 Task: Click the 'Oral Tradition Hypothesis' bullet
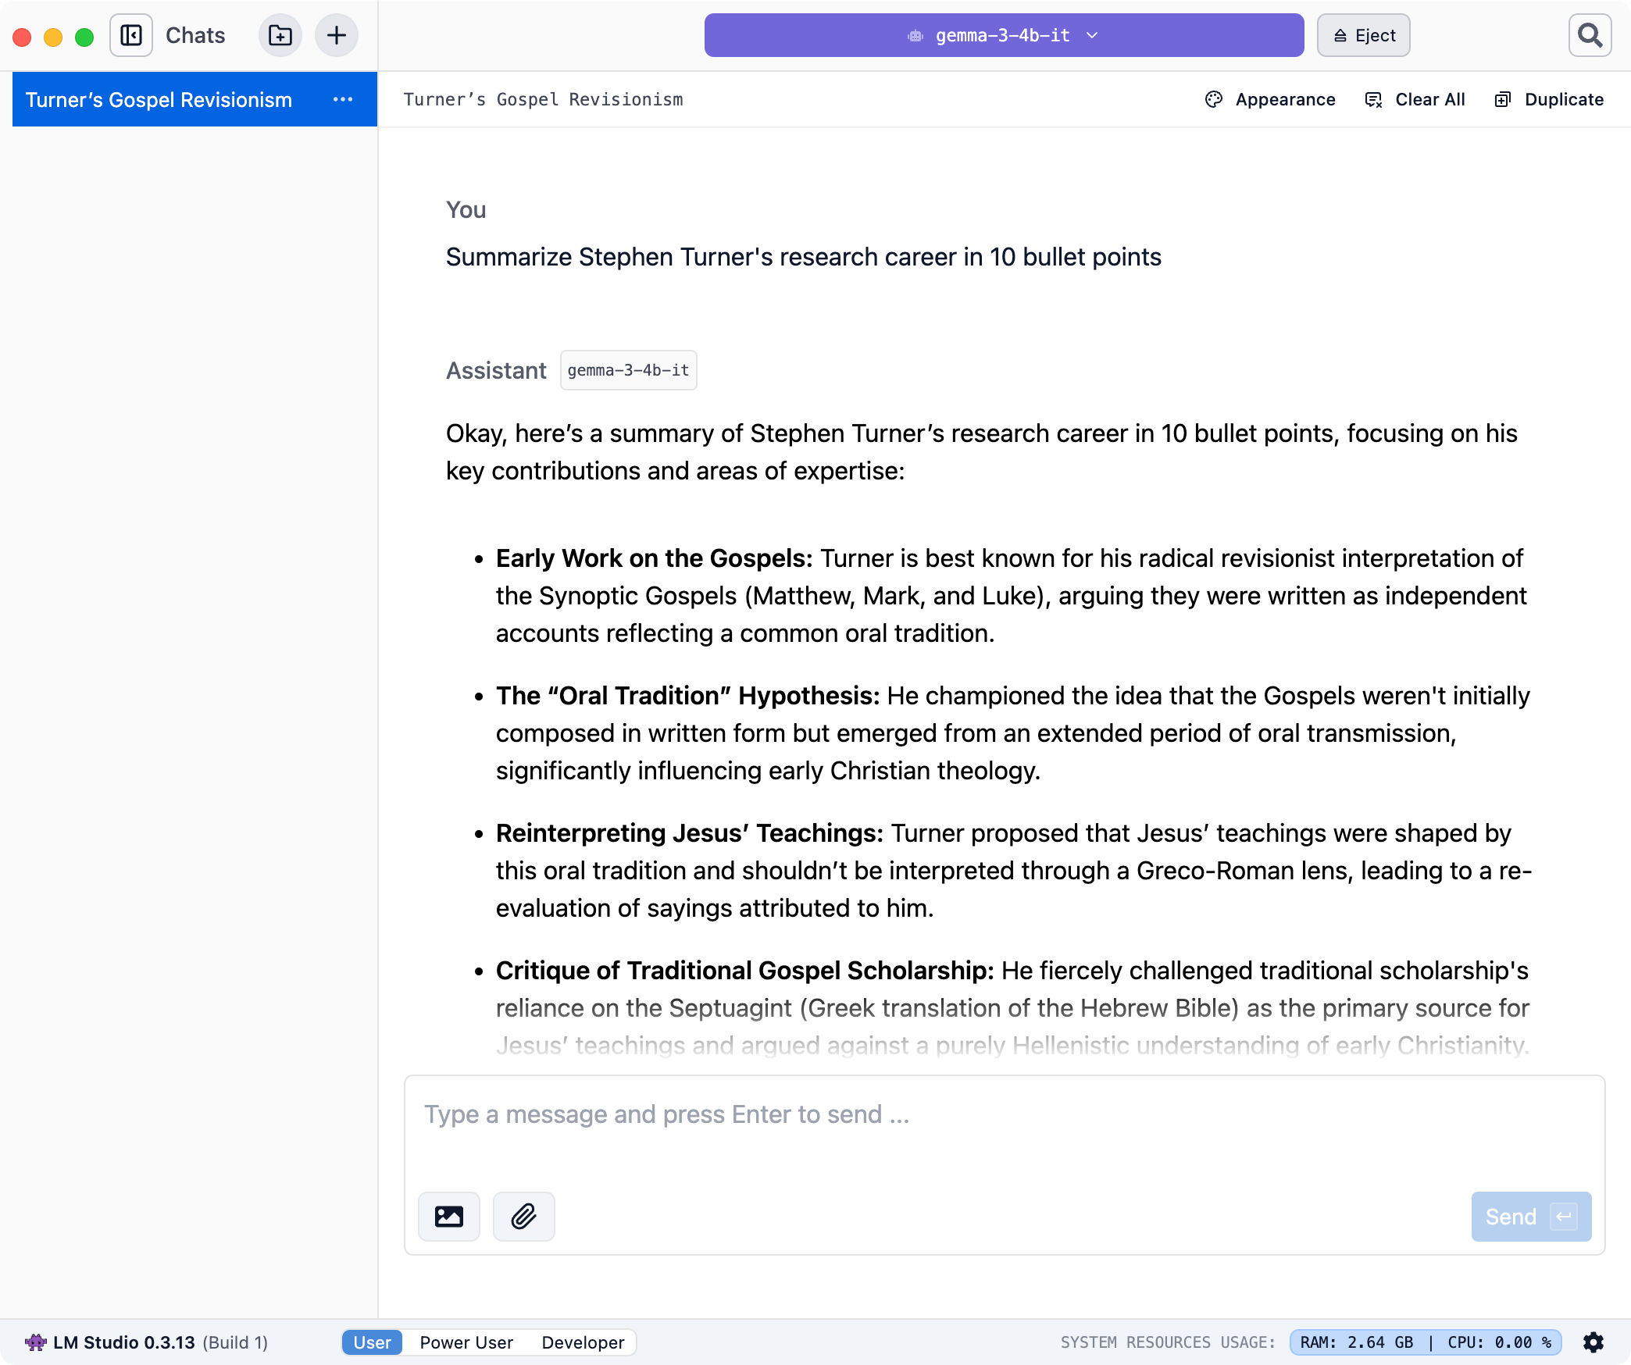(x=1013, y=733)
